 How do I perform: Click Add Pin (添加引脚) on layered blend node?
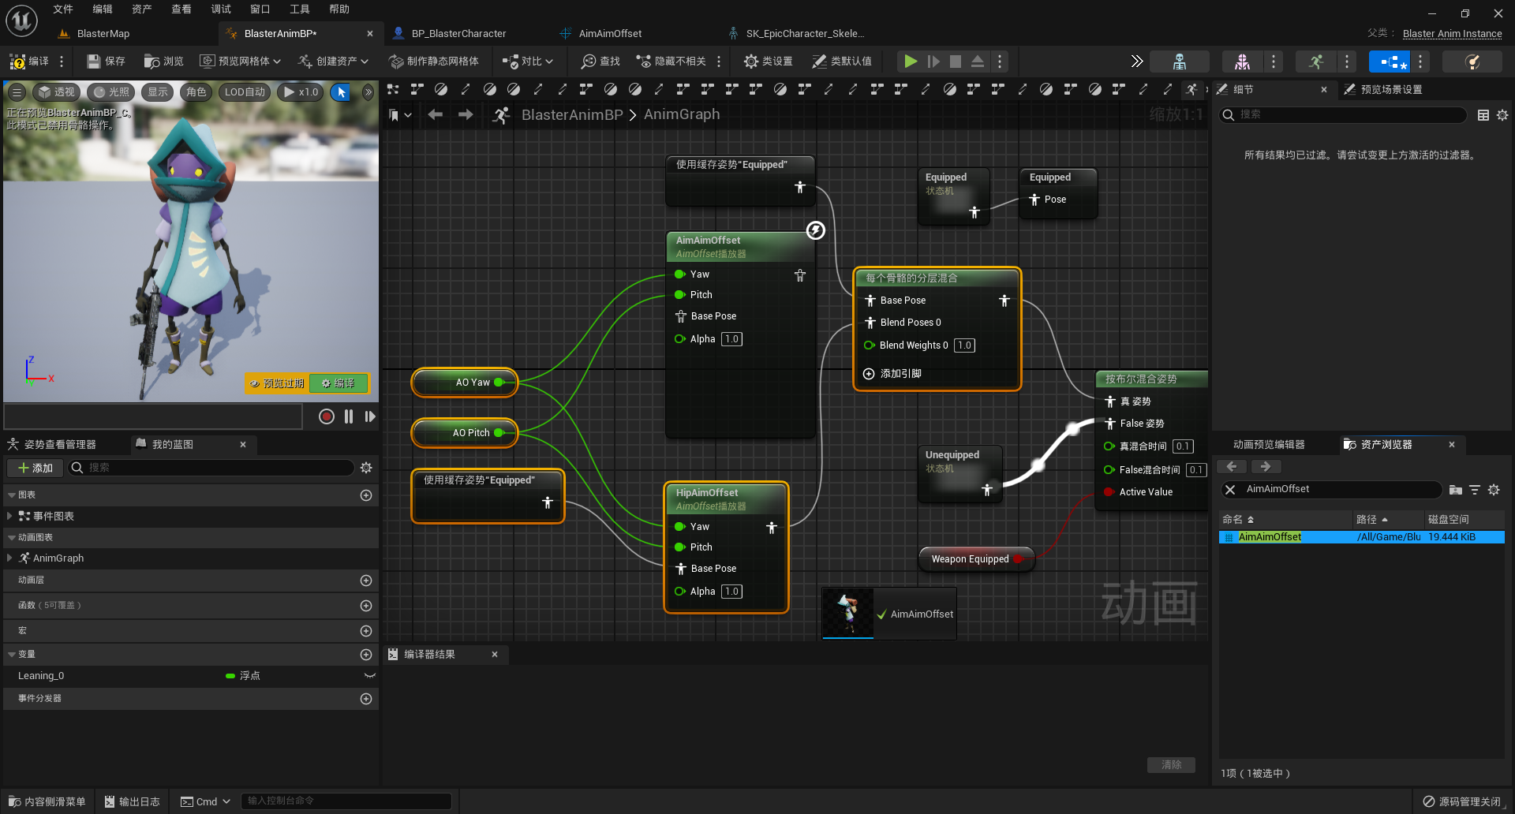[x=892, y=374]
